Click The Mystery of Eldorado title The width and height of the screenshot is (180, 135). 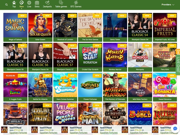pos(115,99)
